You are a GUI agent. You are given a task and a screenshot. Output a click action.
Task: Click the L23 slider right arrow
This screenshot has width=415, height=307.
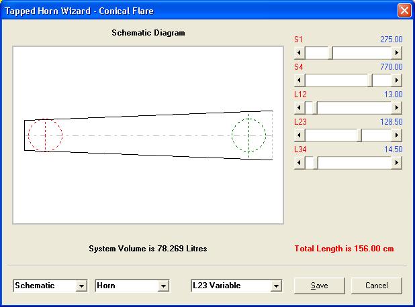(x=396, y=135)
